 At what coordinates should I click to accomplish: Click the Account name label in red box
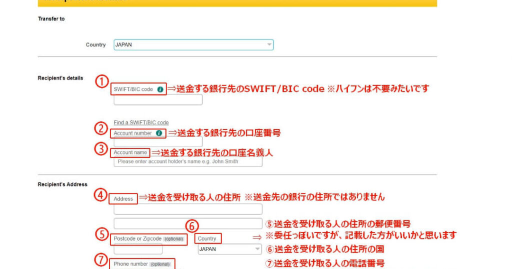click(x=130, y=152)
